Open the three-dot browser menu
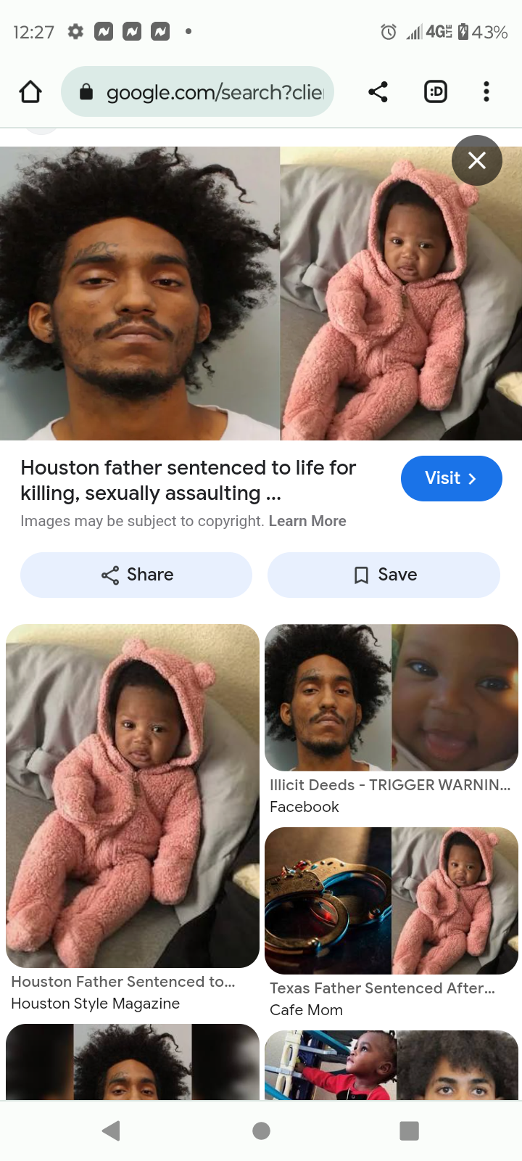The height and width of the screenshot is (1161, 522). point(486,91)
